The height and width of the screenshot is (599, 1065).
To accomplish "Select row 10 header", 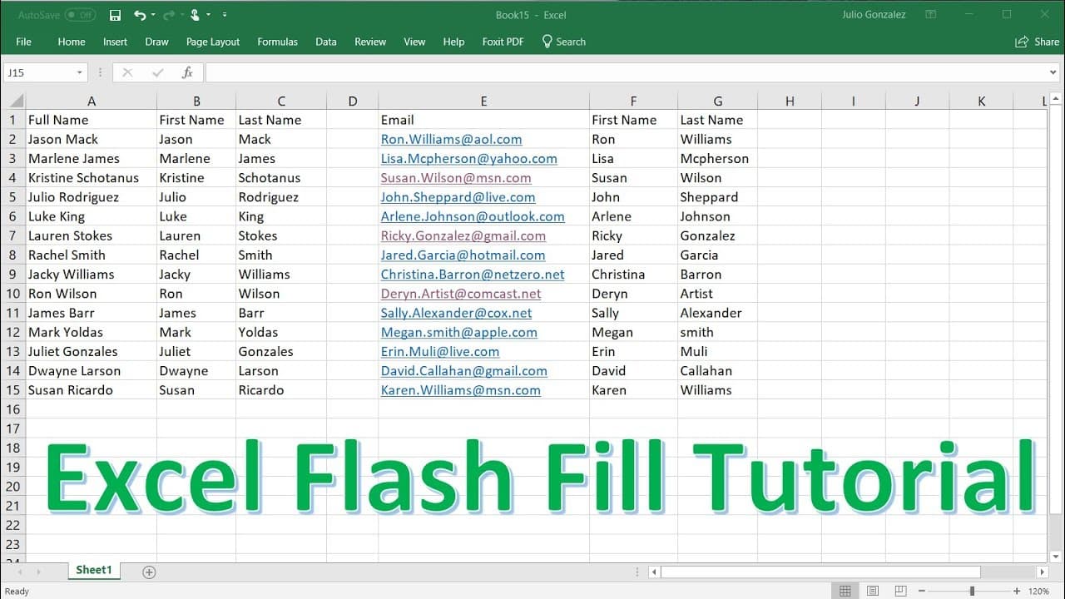I will [13, 294].
